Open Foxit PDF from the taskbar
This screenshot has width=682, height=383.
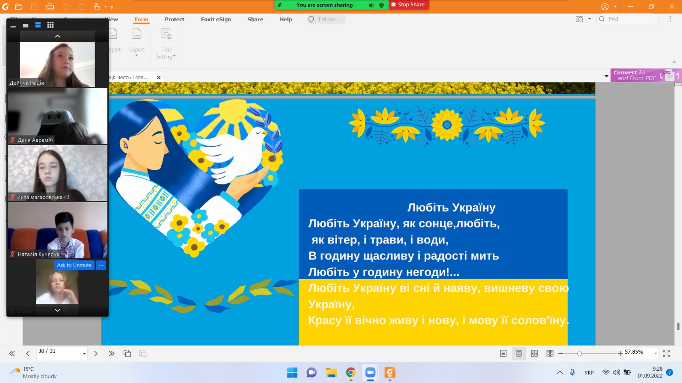click(x=390, y=373)
